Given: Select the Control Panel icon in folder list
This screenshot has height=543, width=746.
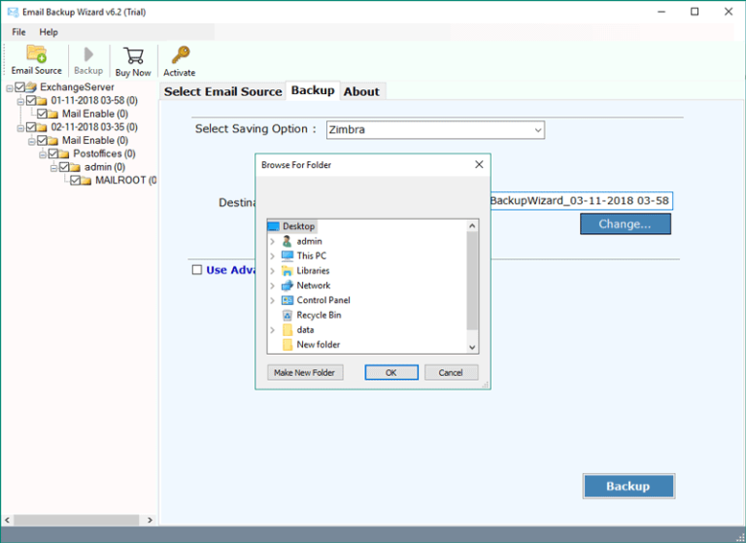Looking at the screenshot, I should [288, 300].
